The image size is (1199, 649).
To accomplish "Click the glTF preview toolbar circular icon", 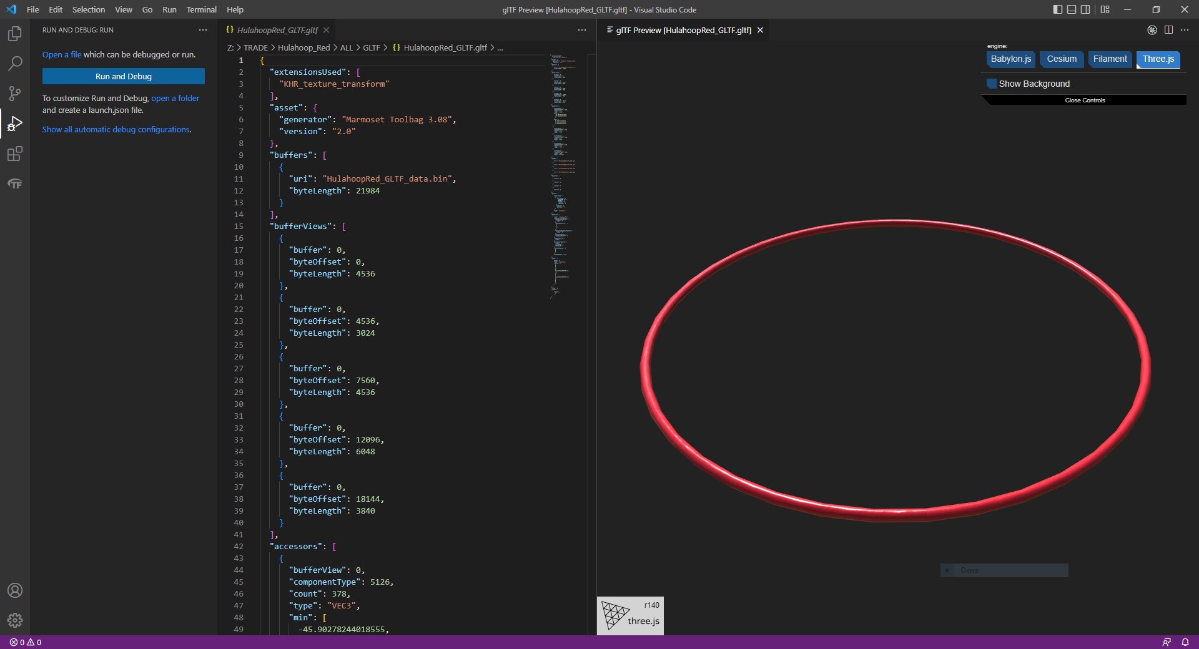I will (x=1152, y=30).
